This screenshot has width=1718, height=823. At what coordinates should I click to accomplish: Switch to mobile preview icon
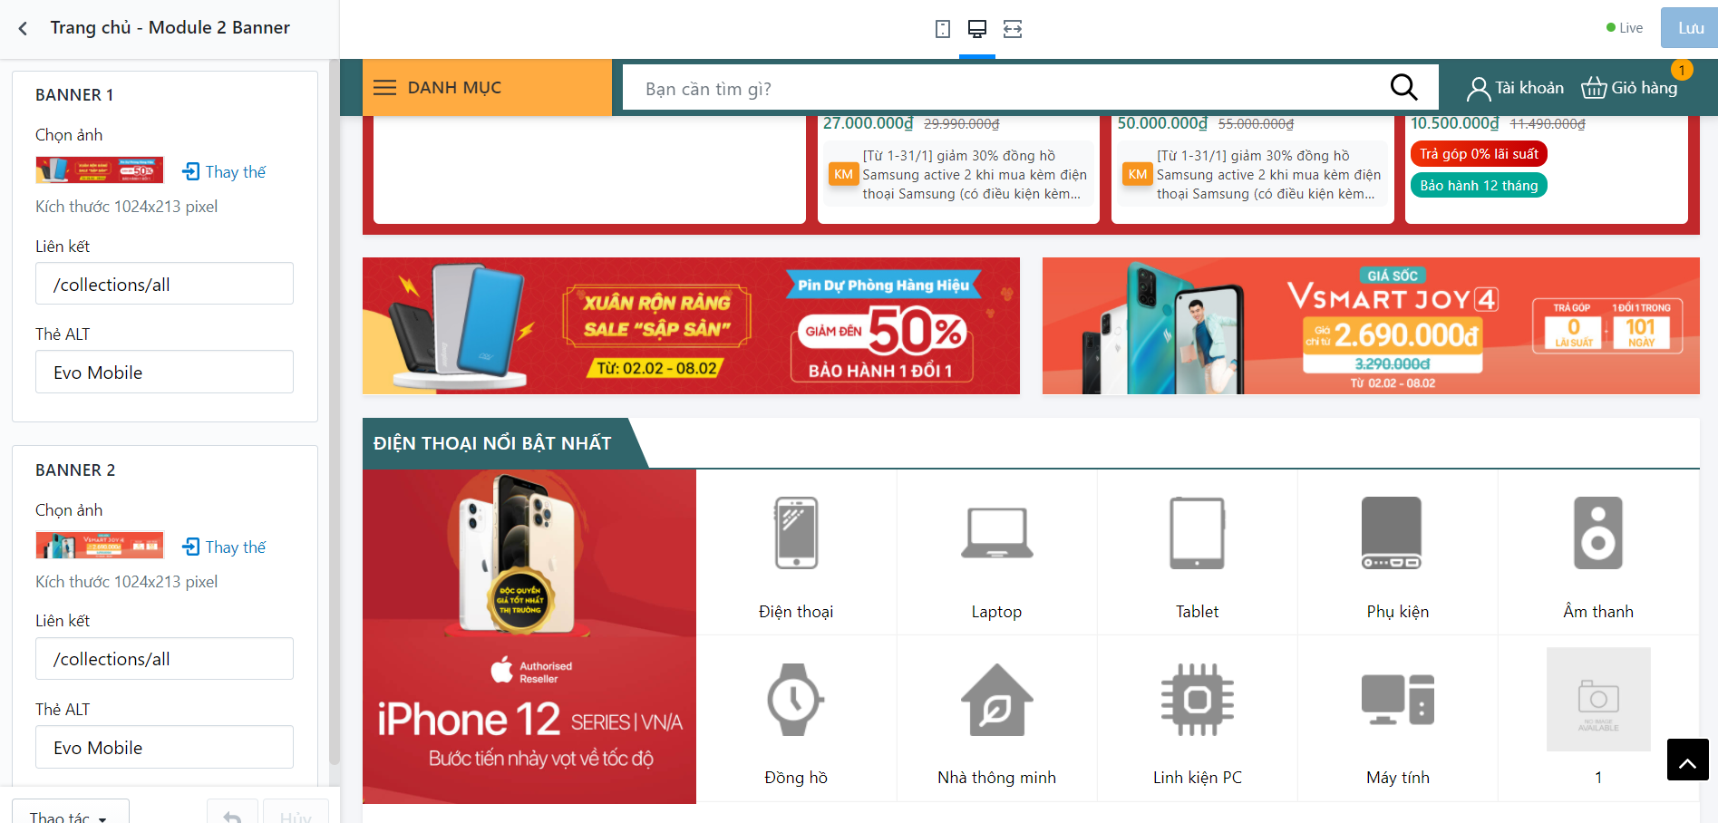[943, 29]
